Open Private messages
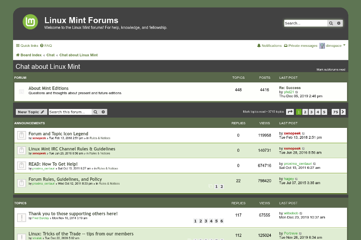This screenshot has width=361, height=240. point(301,45)
